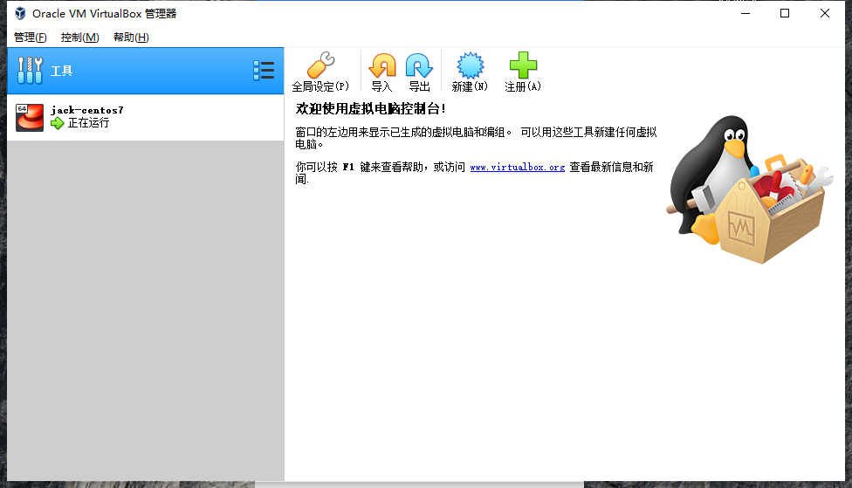852x488 pixels.
Task: Select the jack-centos7 virtual machine name
Action: [87, 110]
